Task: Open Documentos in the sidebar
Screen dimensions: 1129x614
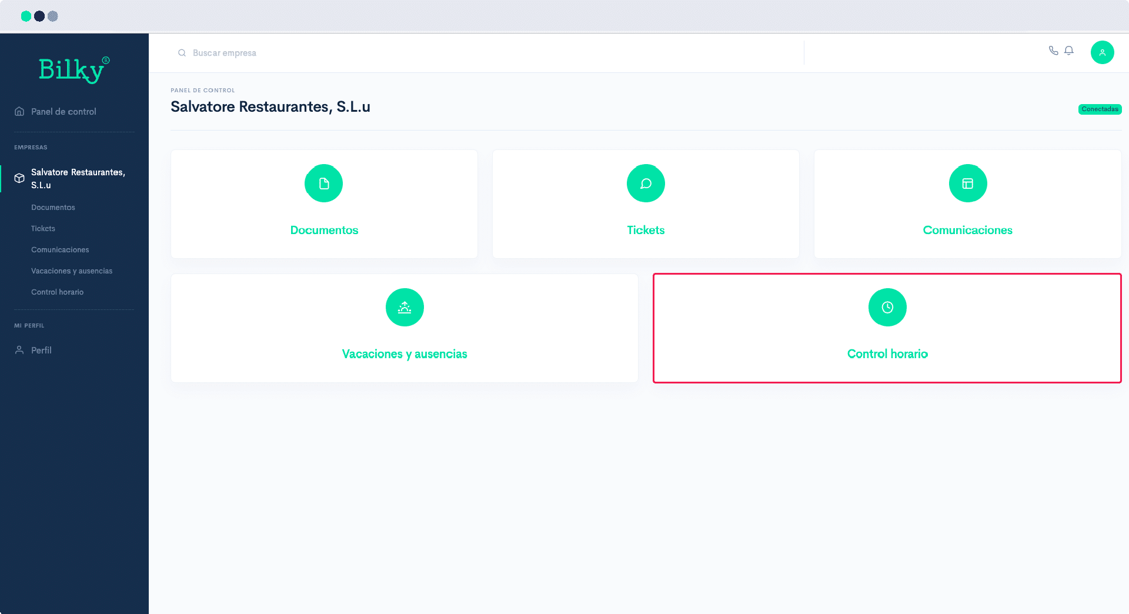Action: click(x=53, y=208)
